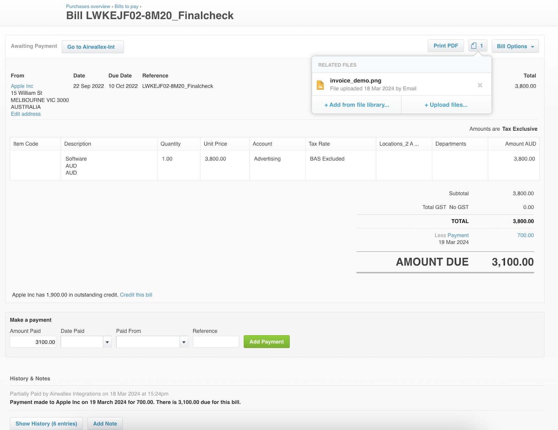Click the Edit address link

coord(25,114)
